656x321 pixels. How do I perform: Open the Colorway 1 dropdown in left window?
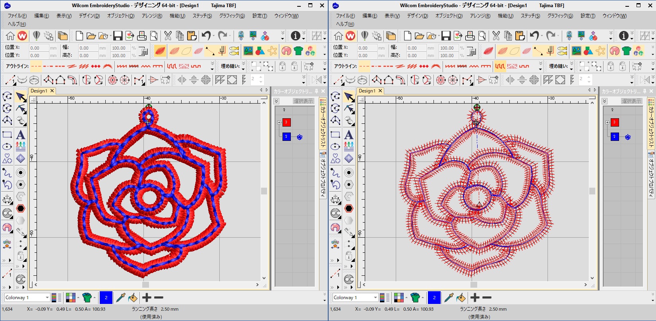coord(47,297)
